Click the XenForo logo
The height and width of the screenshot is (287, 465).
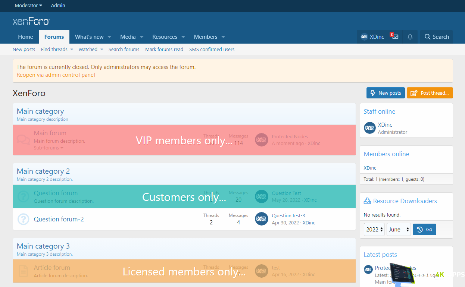[31, 21]
